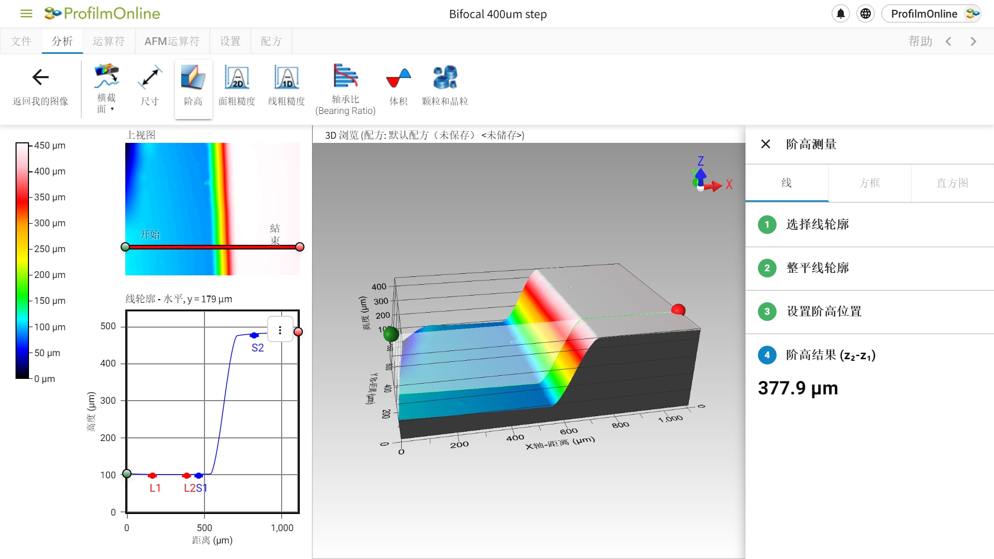
Task: Click the red profile line in top view
Action: click(212, 247)
